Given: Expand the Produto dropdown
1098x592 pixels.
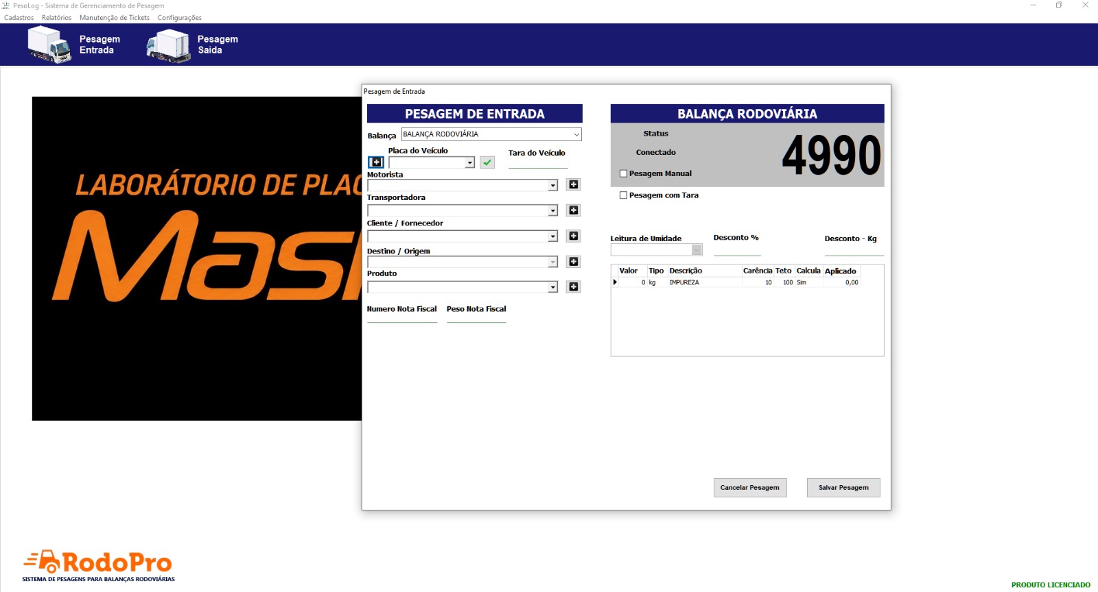Looking at the screenshot, I should click(x=553, y=288).
